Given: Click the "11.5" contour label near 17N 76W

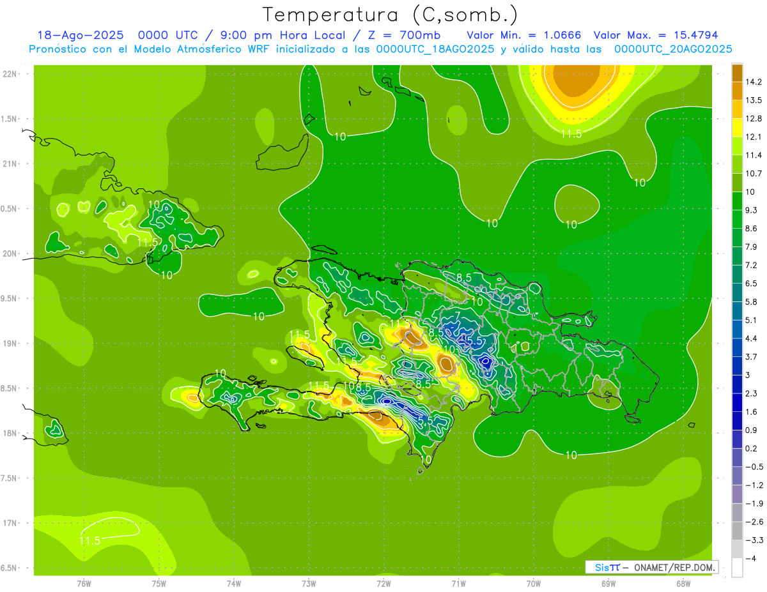Looking at the screenshot, I should pyautogui.click(x=89, y=540).
